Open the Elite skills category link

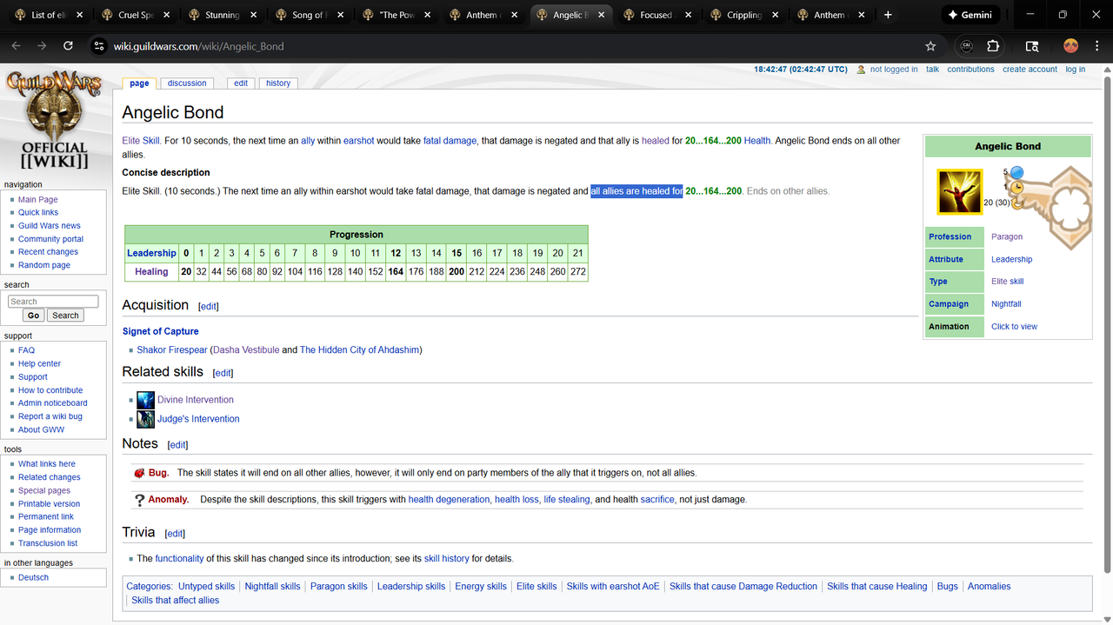point(537,587)
